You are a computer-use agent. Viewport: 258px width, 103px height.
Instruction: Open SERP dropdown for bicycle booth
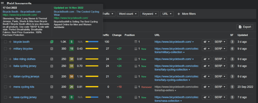pyautogui.click(x=220, y=42)
